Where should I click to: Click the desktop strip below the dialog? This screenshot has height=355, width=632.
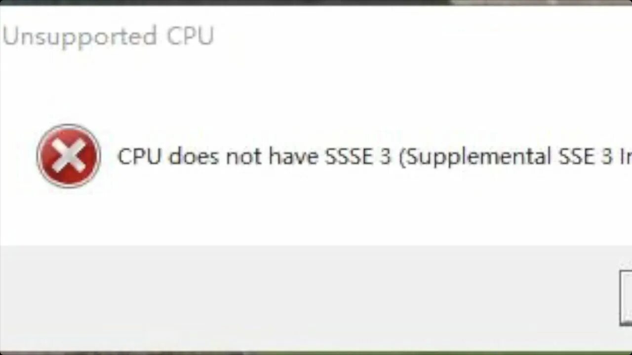[x=316, y=353]
